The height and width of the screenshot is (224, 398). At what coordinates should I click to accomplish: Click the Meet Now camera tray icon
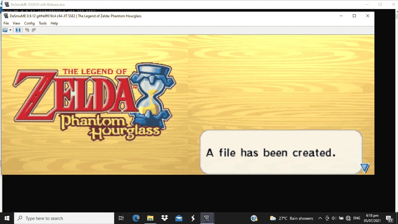tap(327, 218)
